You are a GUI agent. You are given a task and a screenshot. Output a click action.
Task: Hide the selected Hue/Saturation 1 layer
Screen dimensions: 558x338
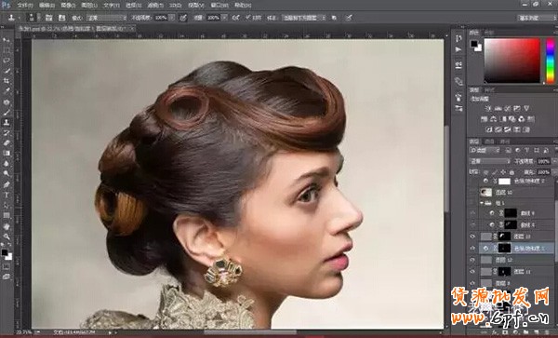472,249
